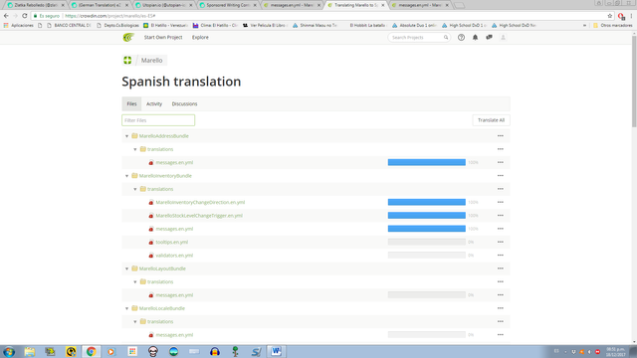The image size is (637, 358).
Task: Collapse translations under MarelloLocaleBundle
Action: [135, 321]
